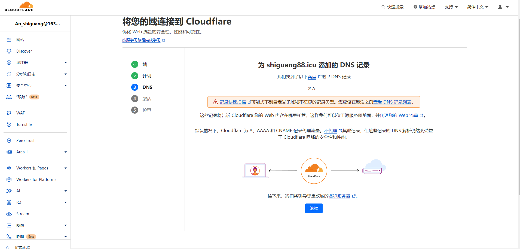
Task: Click the Zero Trust icon
Action: (x=9, y=141)
